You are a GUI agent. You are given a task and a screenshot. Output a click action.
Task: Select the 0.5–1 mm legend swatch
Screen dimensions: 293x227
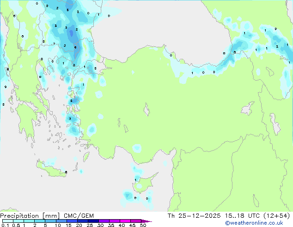[18, 221]
